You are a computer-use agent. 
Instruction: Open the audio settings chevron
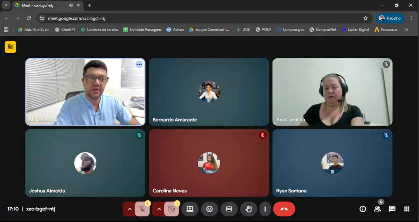[x=129, y=209]
